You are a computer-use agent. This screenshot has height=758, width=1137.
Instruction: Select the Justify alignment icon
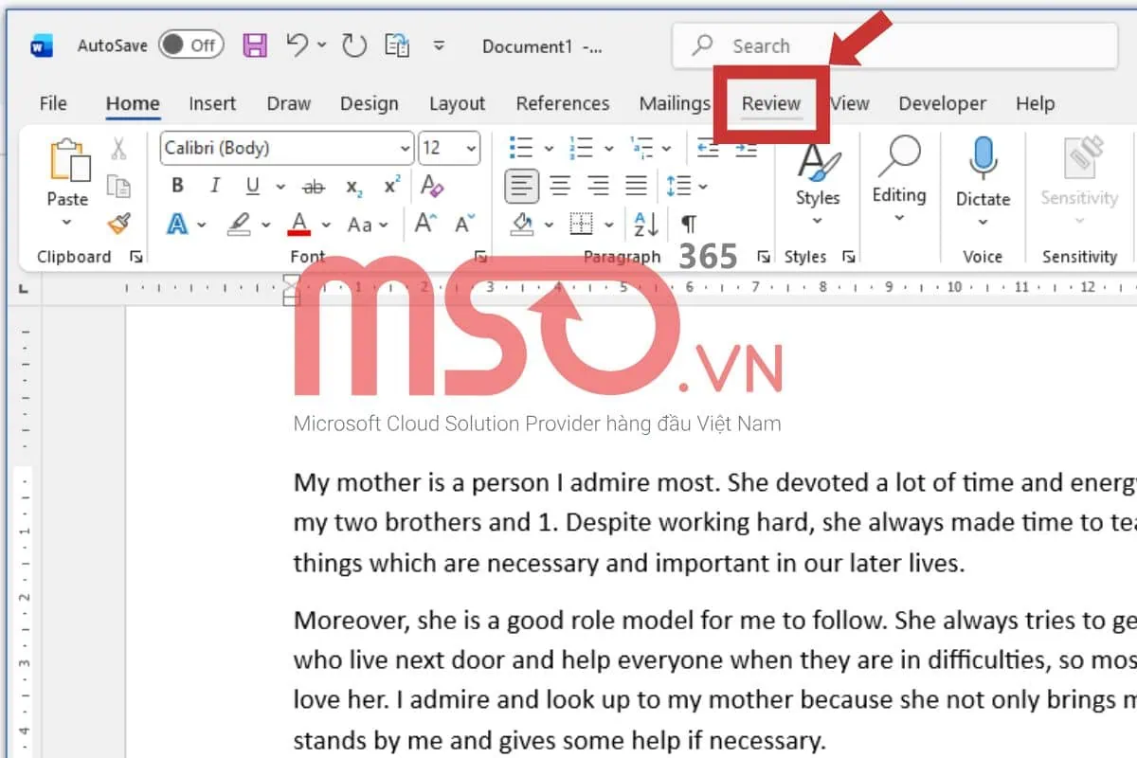(x=637, y=186)
